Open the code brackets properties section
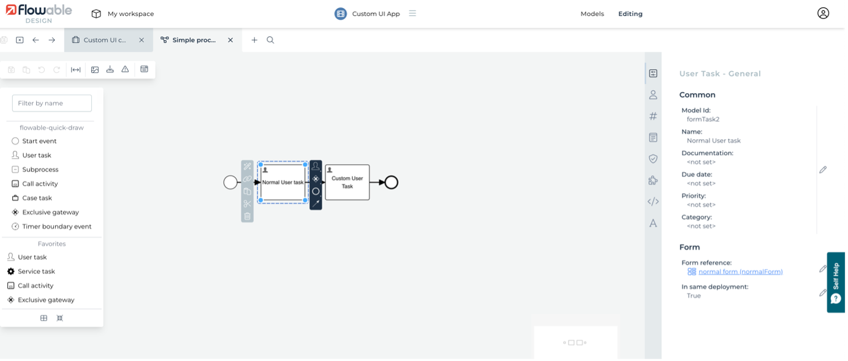The height and width of the screenshot is (361, 848). coord(653,202)
